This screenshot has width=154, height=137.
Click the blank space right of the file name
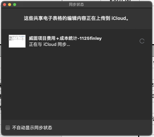coord(120,38)
